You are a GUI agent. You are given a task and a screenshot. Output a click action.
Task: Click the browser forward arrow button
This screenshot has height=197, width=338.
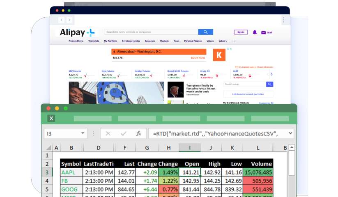tap(69, 20)
